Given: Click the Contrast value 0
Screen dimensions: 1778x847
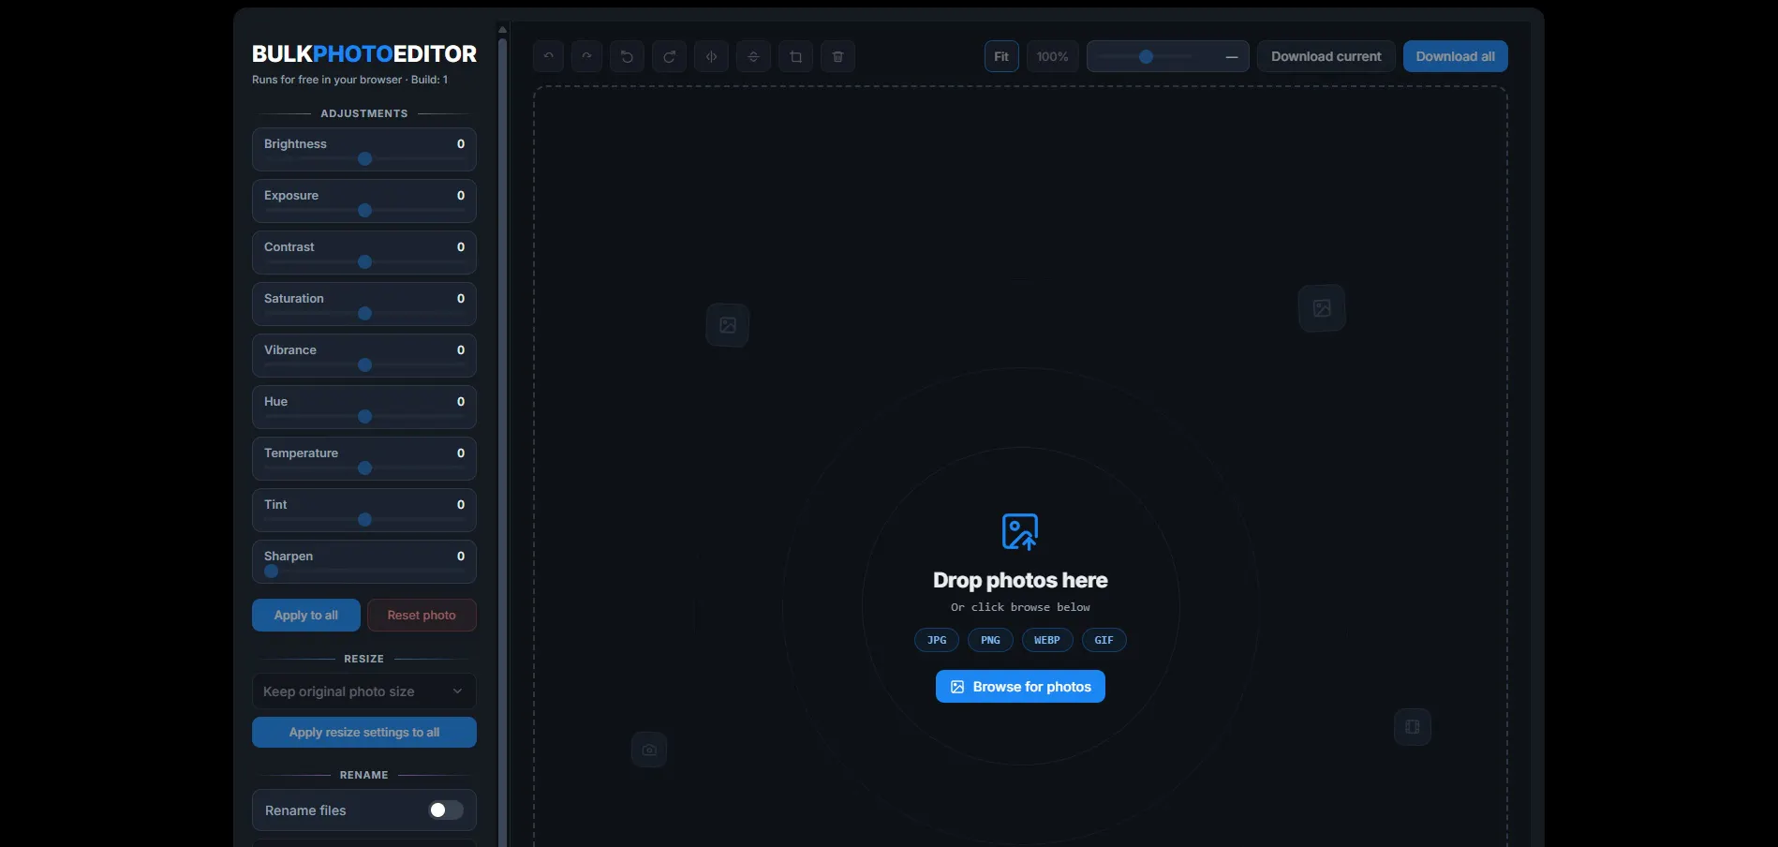Looking at the screenshot, I should (461, 247).
